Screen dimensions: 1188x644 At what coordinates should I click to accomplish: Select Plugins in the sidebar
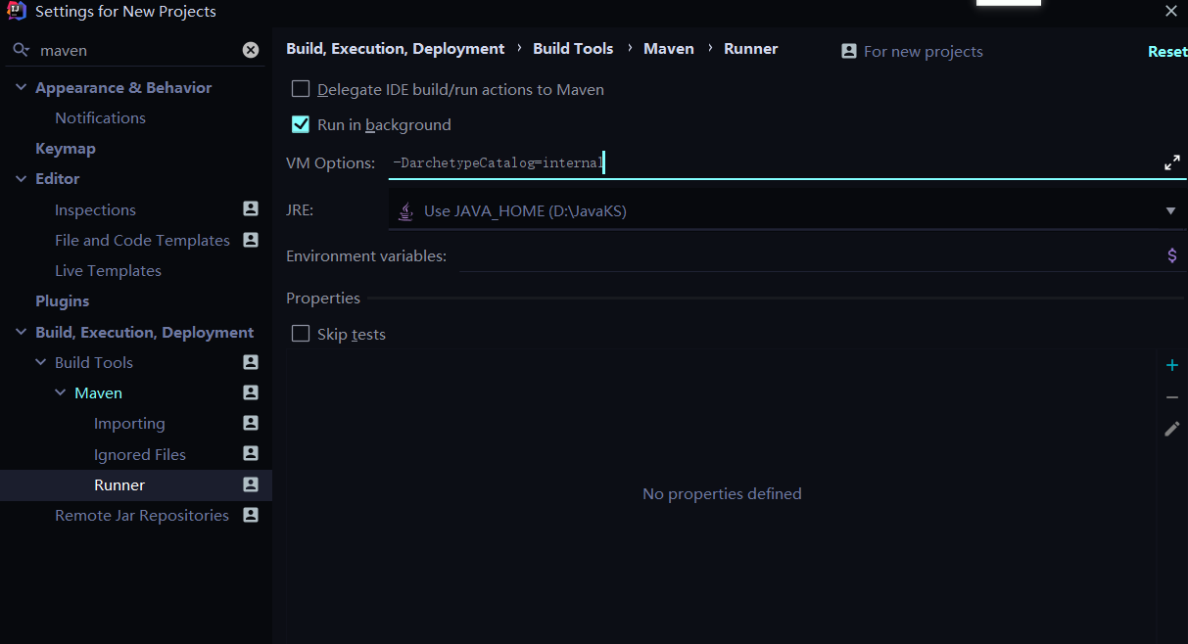coord(63,300)
